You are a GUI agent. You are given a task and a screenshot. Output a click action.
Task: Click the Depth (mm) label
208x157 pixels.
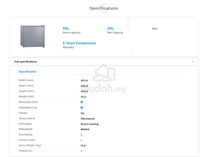click(26, 86)
